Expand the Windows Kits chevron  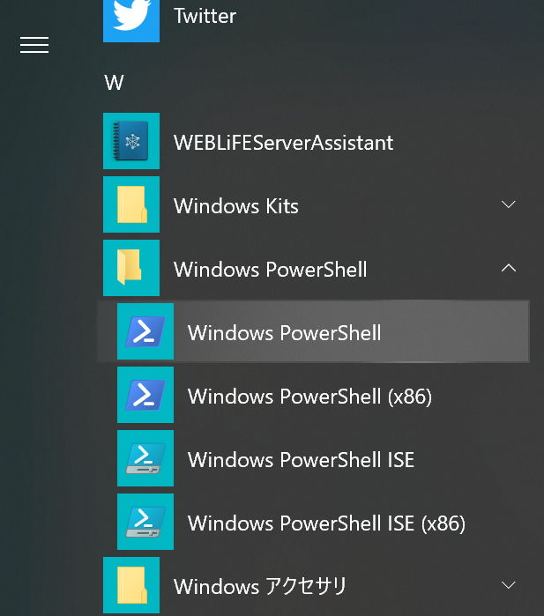pos(508,204)
